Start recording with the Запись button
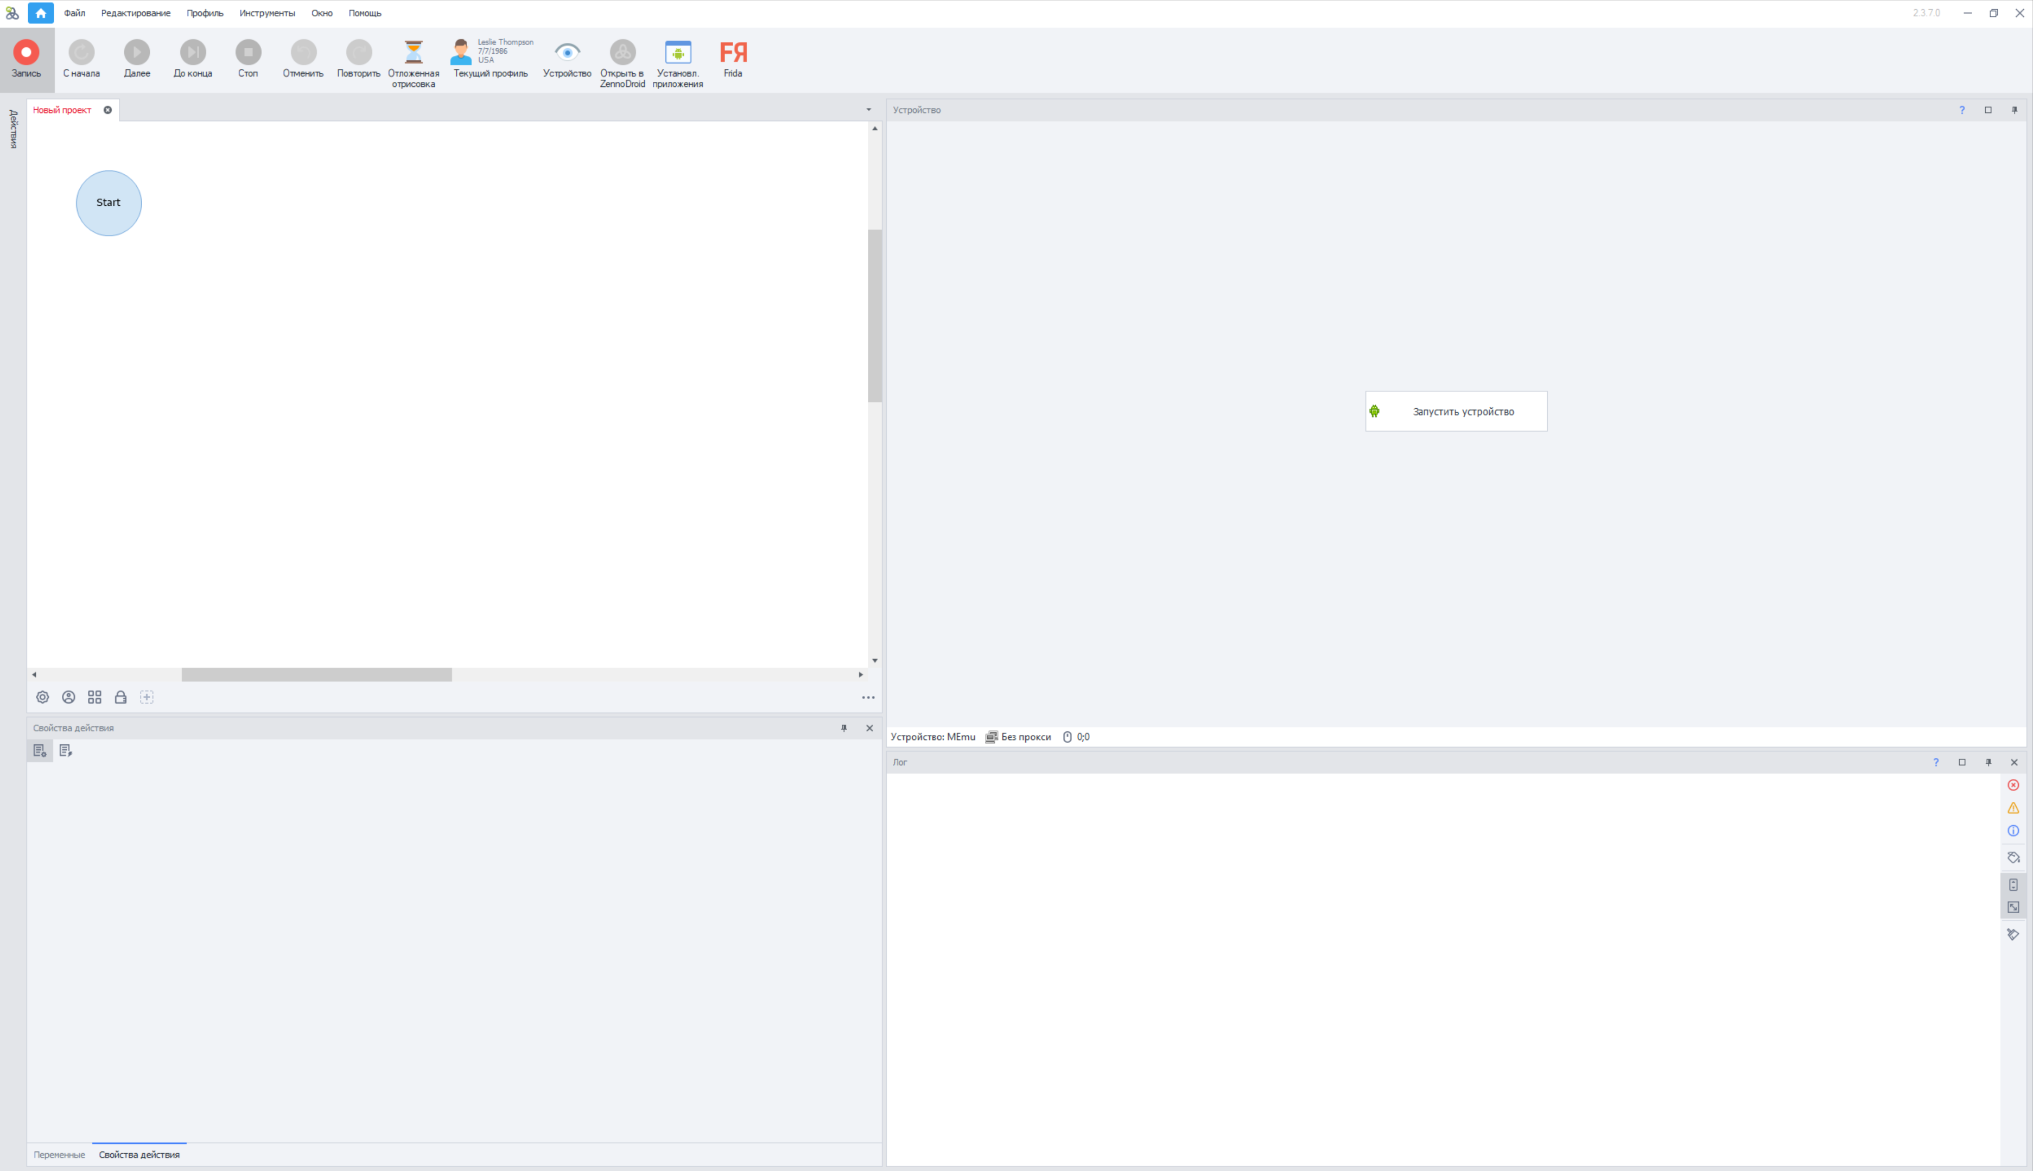This screenshot has width=2033, height=1171. point(26,59)
